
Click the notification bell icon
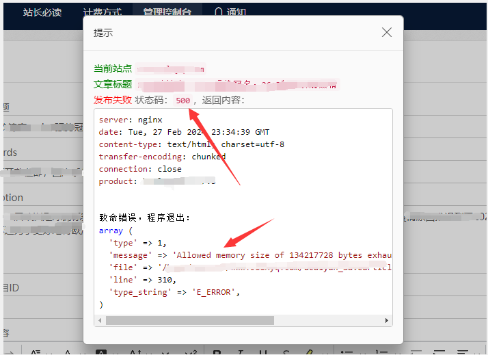(x=218, y=12)
